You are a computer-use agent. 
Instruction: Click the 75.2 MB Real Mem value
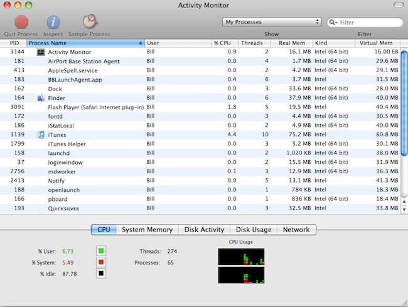pyautogui.click(x=300, y=134)
